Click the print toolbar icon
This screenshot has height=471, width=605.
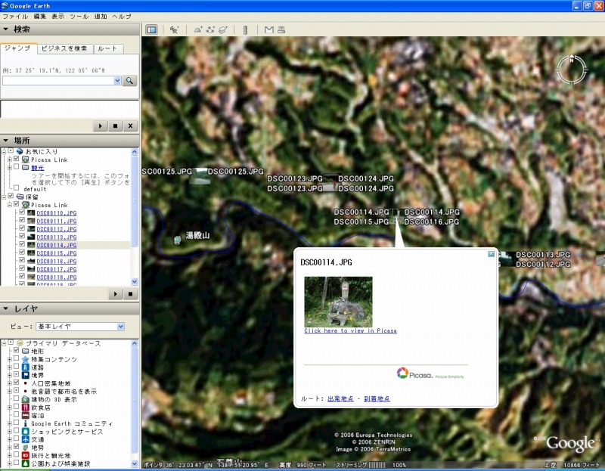click(281, 29)
